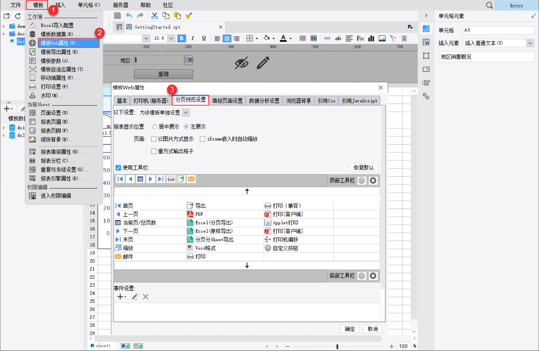Move button down with the down arrow
The image size is (539, 351).
(247, 265)
